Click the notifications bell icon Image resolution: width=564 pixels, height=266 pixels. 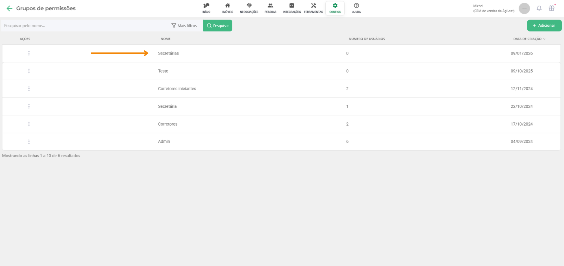coord(539,8)
